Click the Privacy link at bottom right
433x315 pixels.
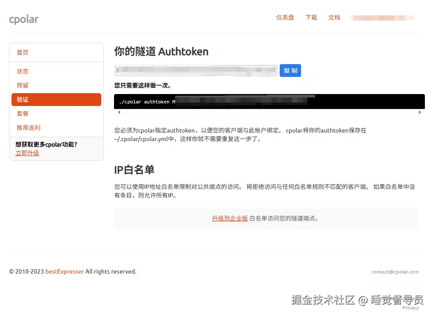[410, 308]
